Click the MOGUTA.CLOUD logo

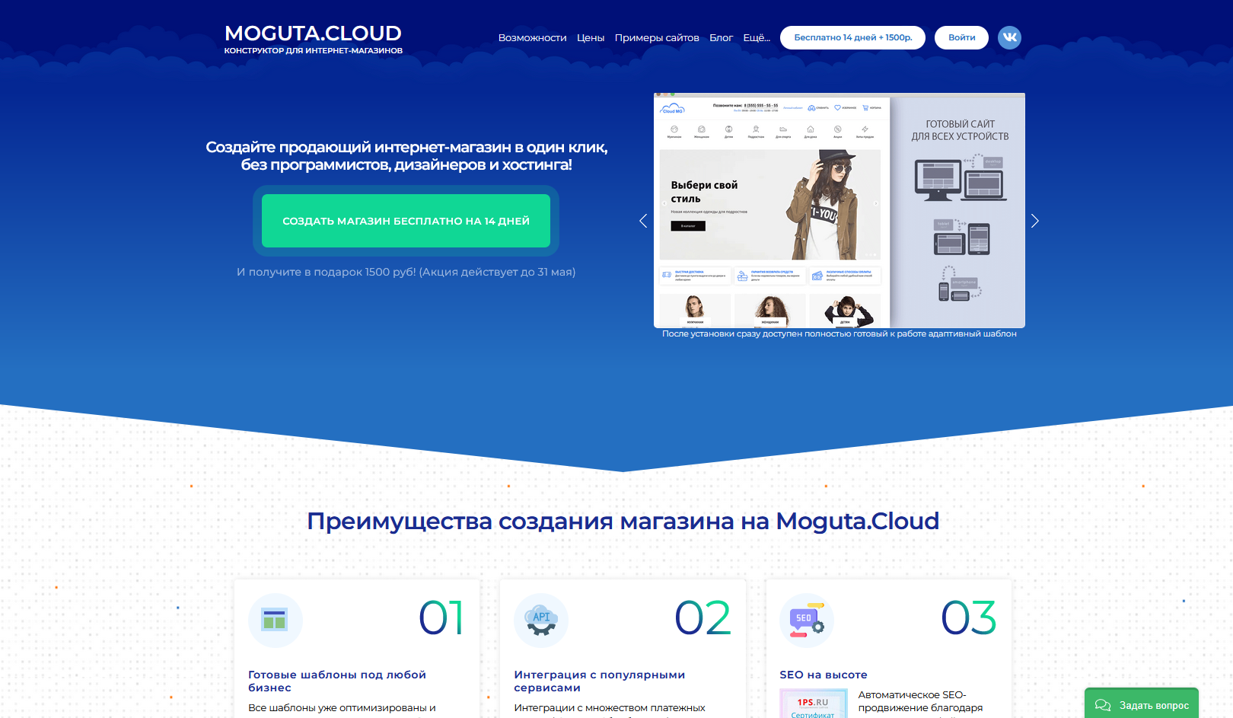tap(313, 34)
